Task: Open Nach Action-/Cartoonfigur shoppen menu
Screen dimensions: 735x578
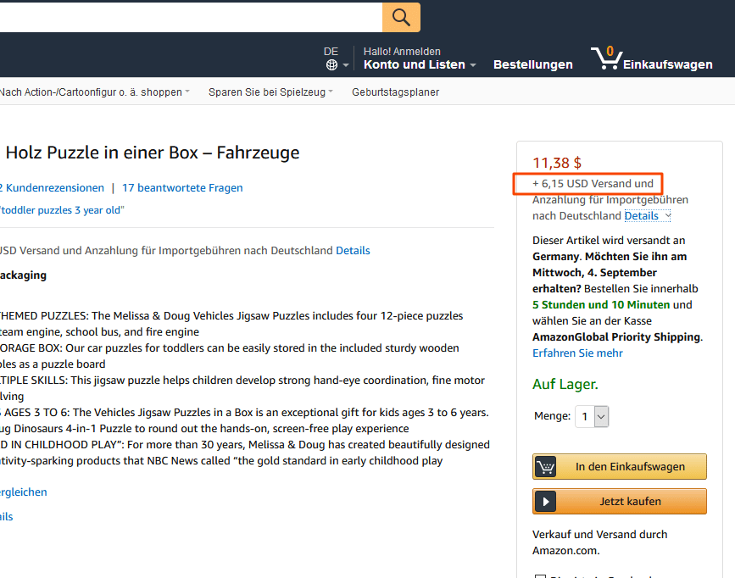Action: (x=94, y=92)
